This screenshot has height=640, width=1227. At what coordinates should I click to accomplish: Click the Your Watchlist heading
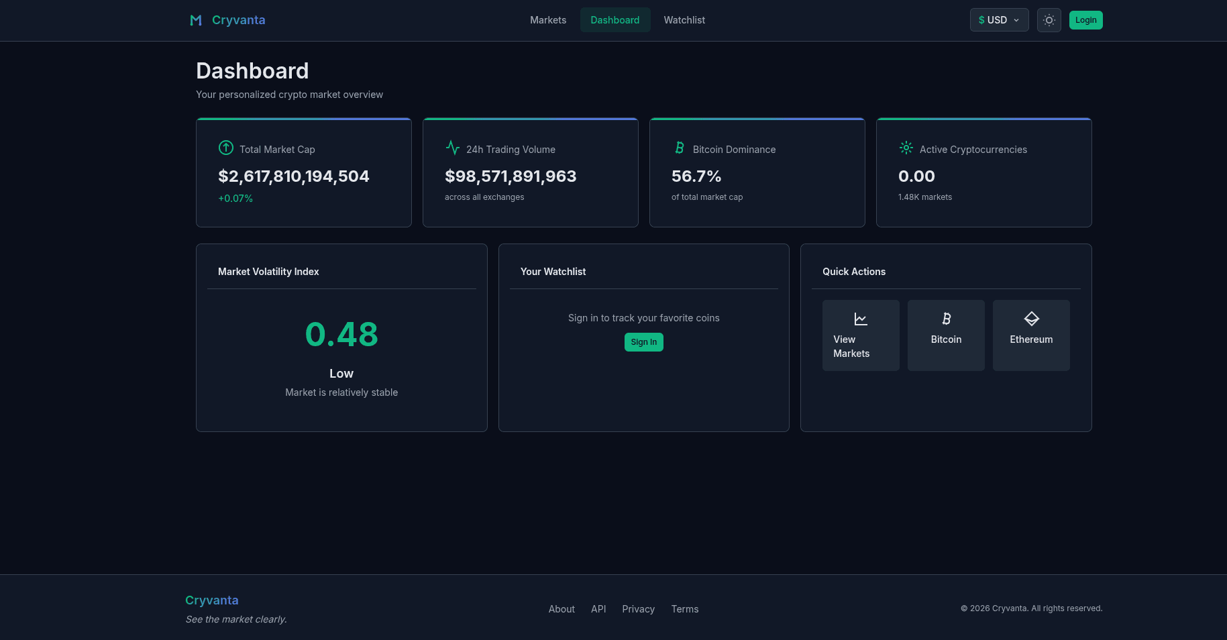(x=553, y=272)
